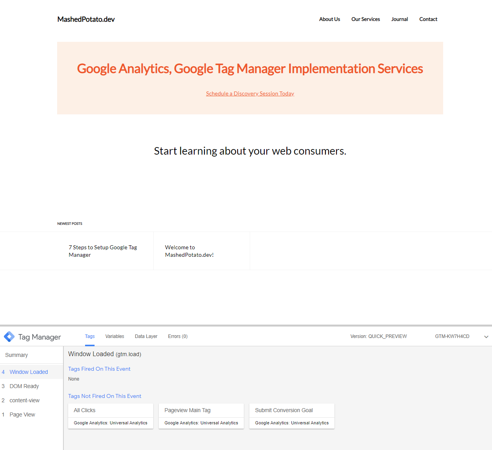
Task: Click the Tag Manager wordmark
Action: pos(39,337)
